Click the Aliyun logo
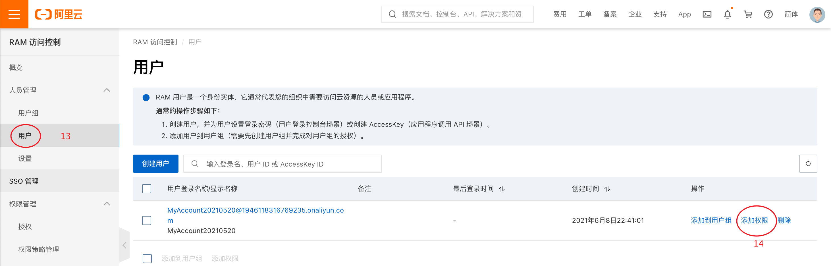The image size is (831, 266). point(59,14)
